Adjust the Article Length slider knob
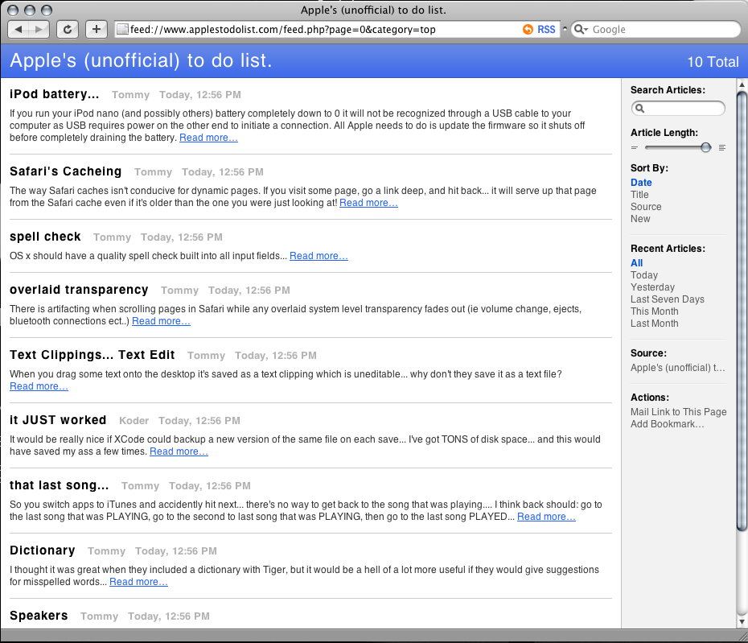The width and height of the screenshot is (748, 643). pos(705,147)
